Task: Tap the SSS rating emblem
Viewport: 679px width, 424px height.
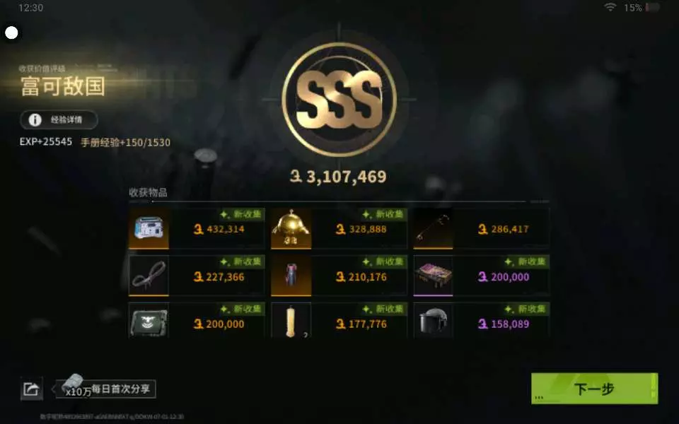Action: [339, 100]
